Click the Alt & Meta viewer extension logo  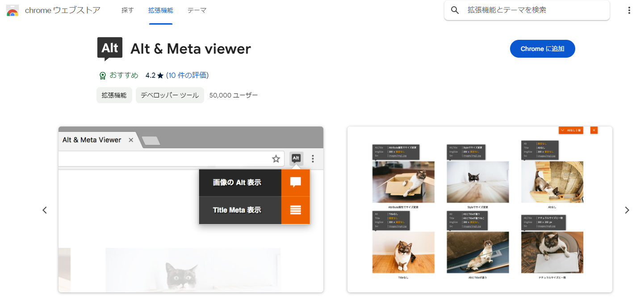(x=110, y=49)
